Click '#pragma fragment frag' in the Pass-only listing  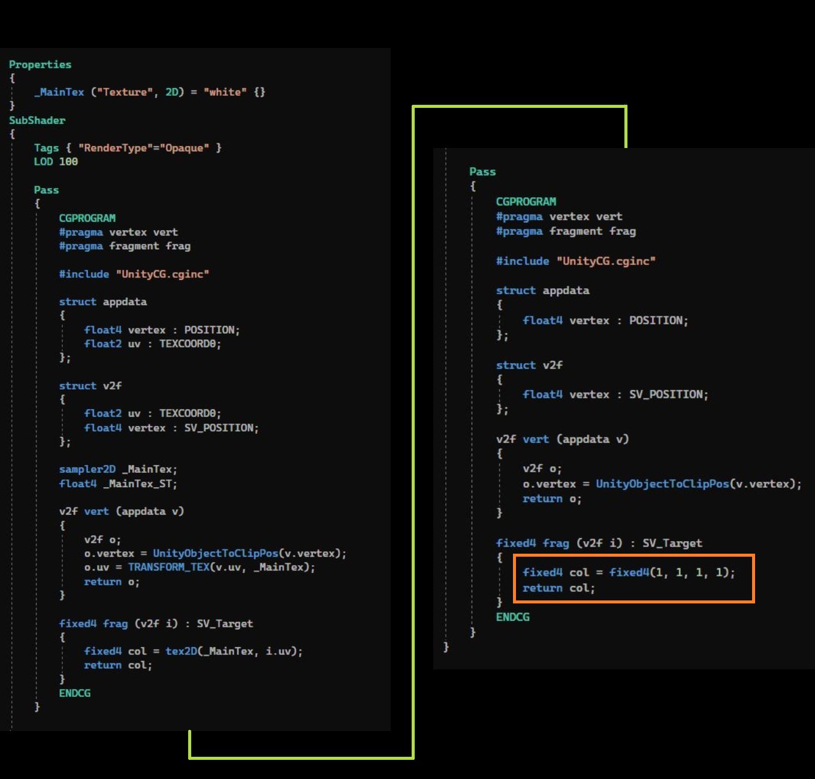coord(566,231)
